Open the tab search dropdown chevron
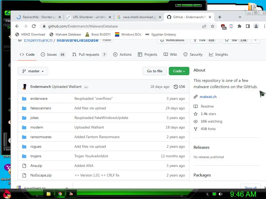The image size is (266, 199). point(240,17)
